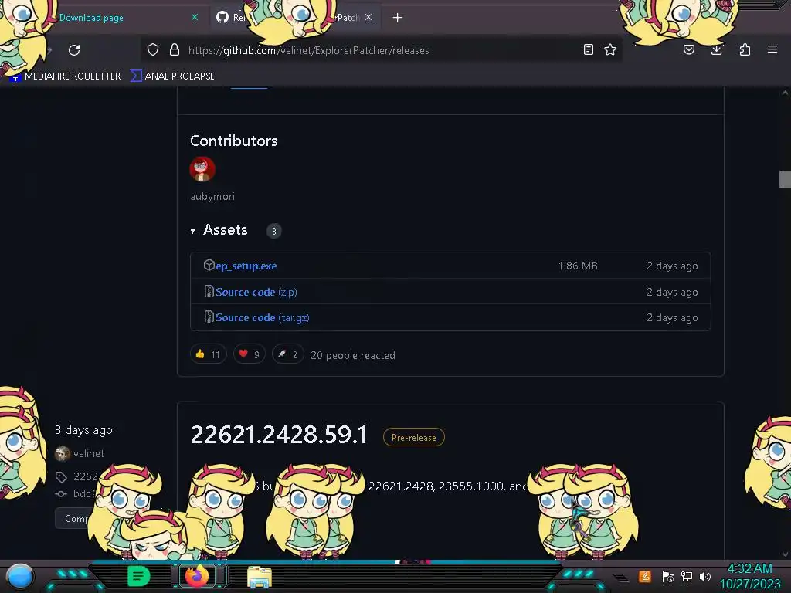Click the Assets count badge '3'
791x593 pixels.
274,231
